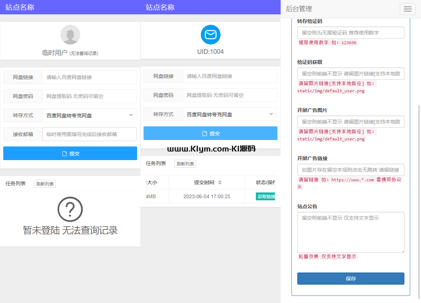Expand 转存方式 dropdown in temporary user form
This screenshot has width=421, height=303.
pyautogui.click(x=89, y=116)
